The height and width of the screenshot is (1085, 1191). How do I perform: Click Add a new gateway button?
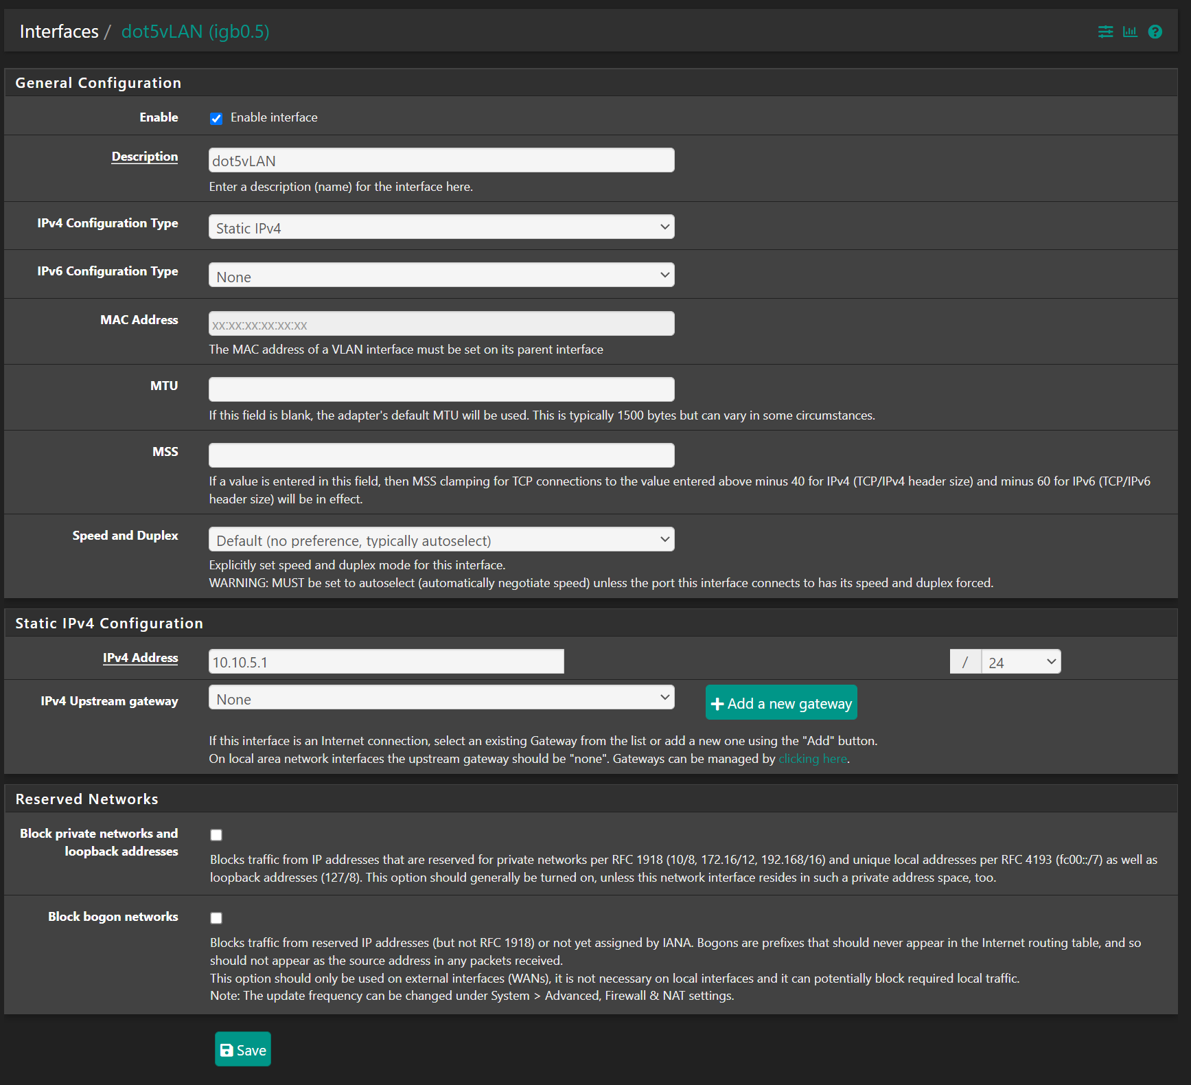click(x=781, y=703)
